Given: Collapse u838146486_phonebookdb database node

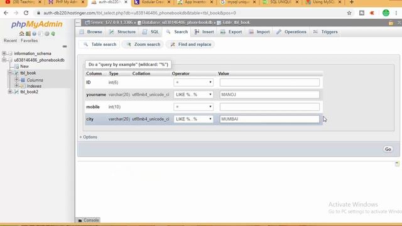Looking at the screenshot, I should point(4,60).
